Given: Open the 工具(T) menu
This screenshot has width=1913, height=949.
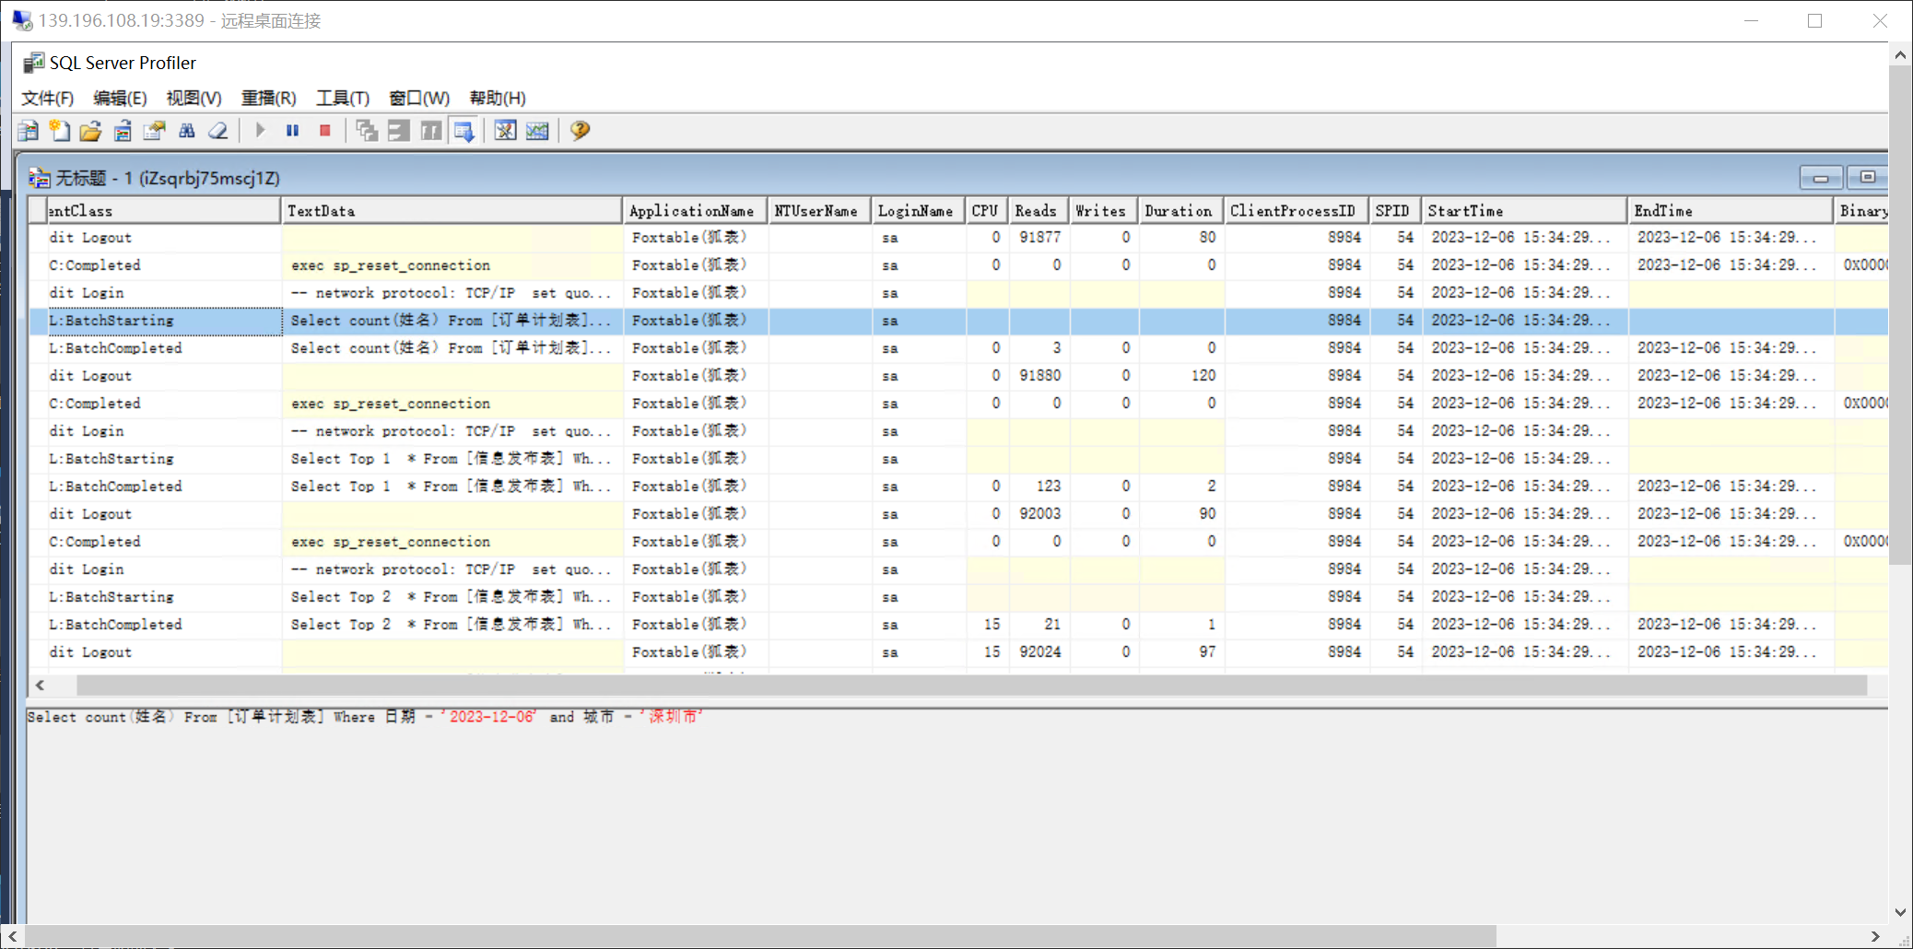Looking at the screenshot, I should pyautogui.click(x=343, y=98).
